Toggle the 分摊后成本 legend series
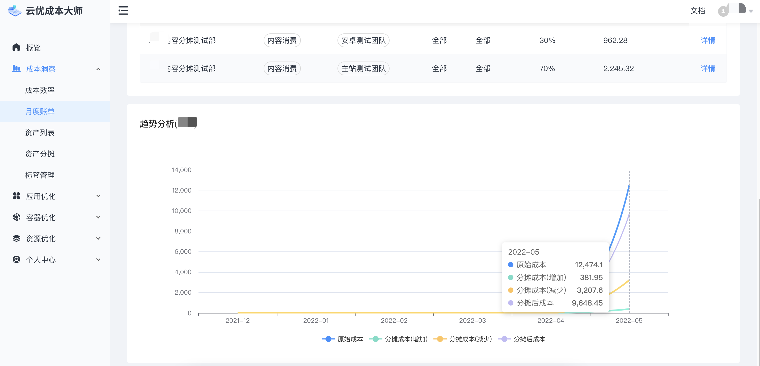This screenshot has width=760, height=366. [521, 339]
